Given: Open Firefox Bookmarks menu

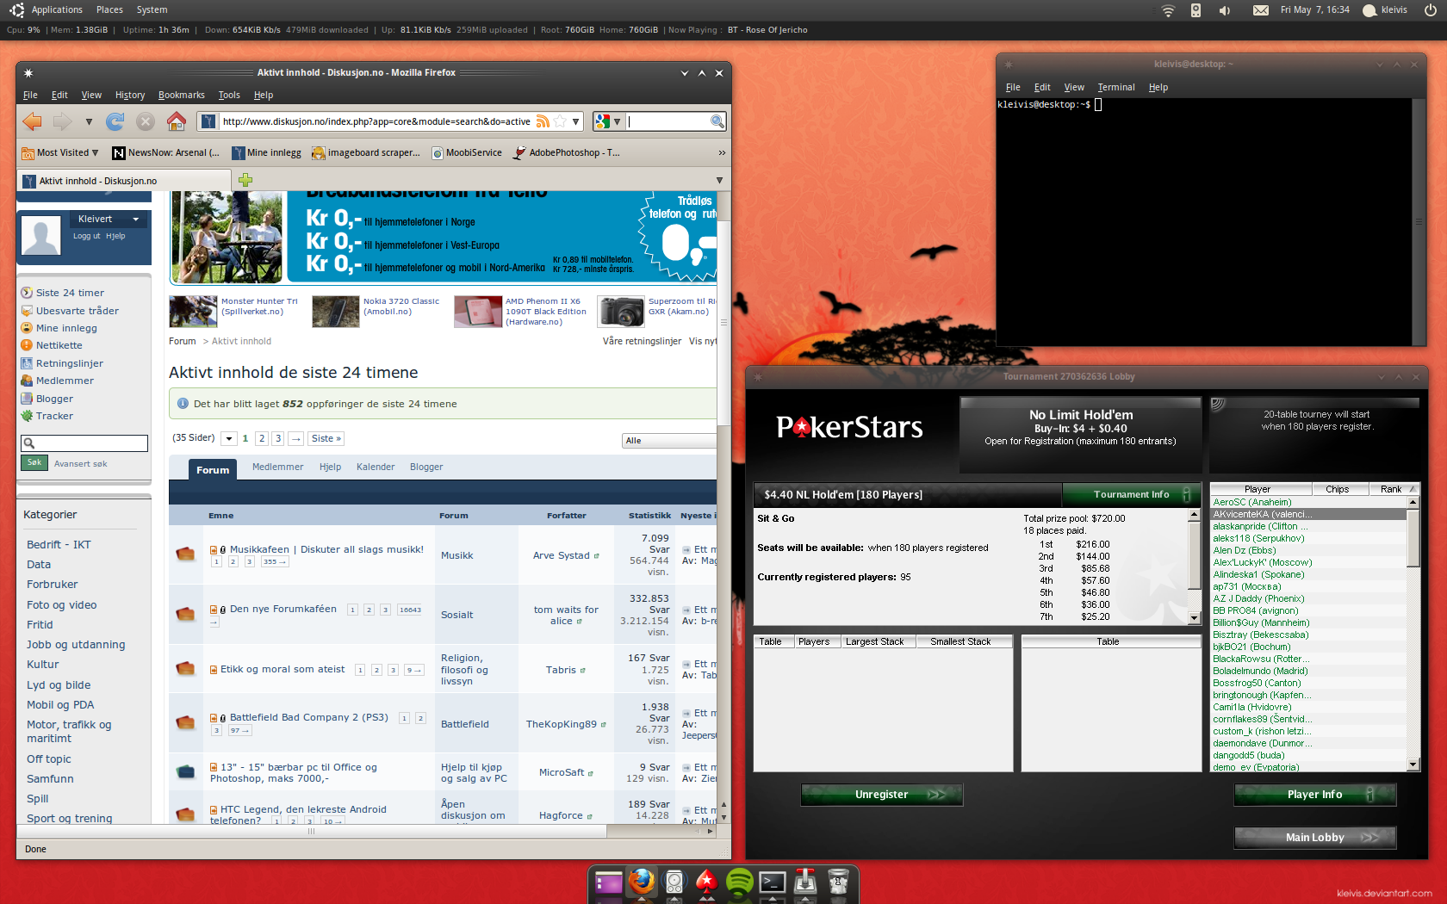Looking at the screenshot, I should tap(181, 95).
